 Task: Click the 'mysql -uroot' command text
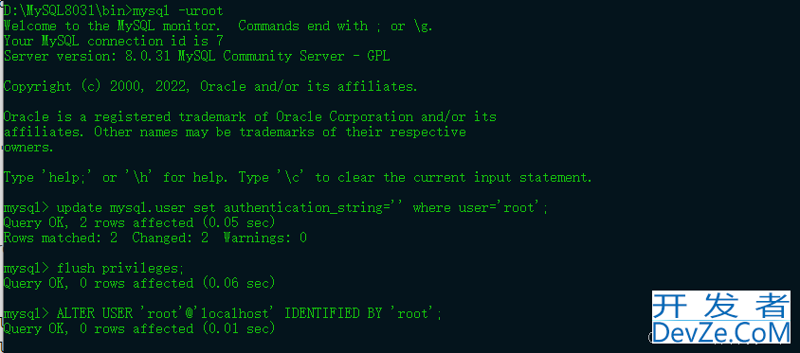tap(178, 10)
